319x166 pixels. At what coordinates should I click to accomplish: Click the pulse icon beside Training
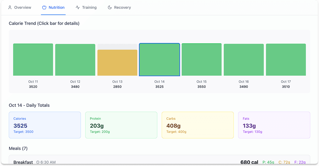coord(78,7)
